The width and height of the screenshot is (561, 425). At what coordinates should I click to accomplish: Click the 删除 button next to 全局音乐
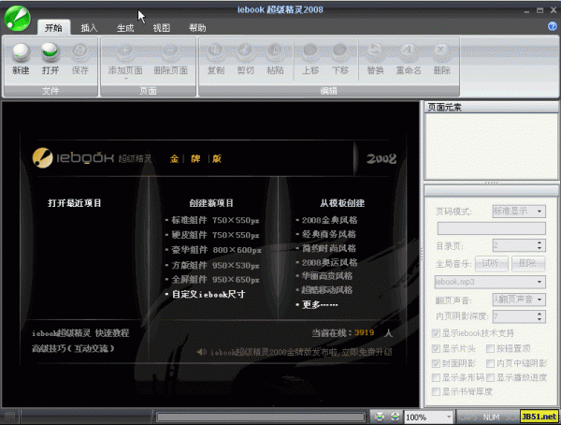click(528, 264)
